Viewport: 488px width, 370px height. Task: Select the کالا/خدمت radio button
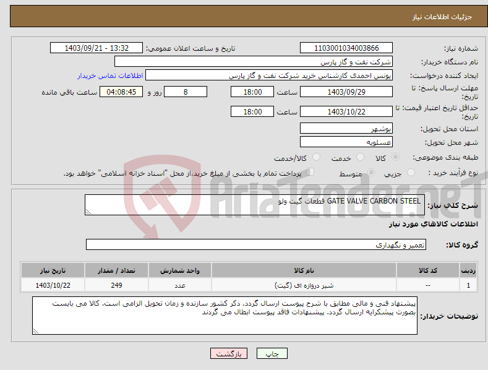(x=316, y=157)
